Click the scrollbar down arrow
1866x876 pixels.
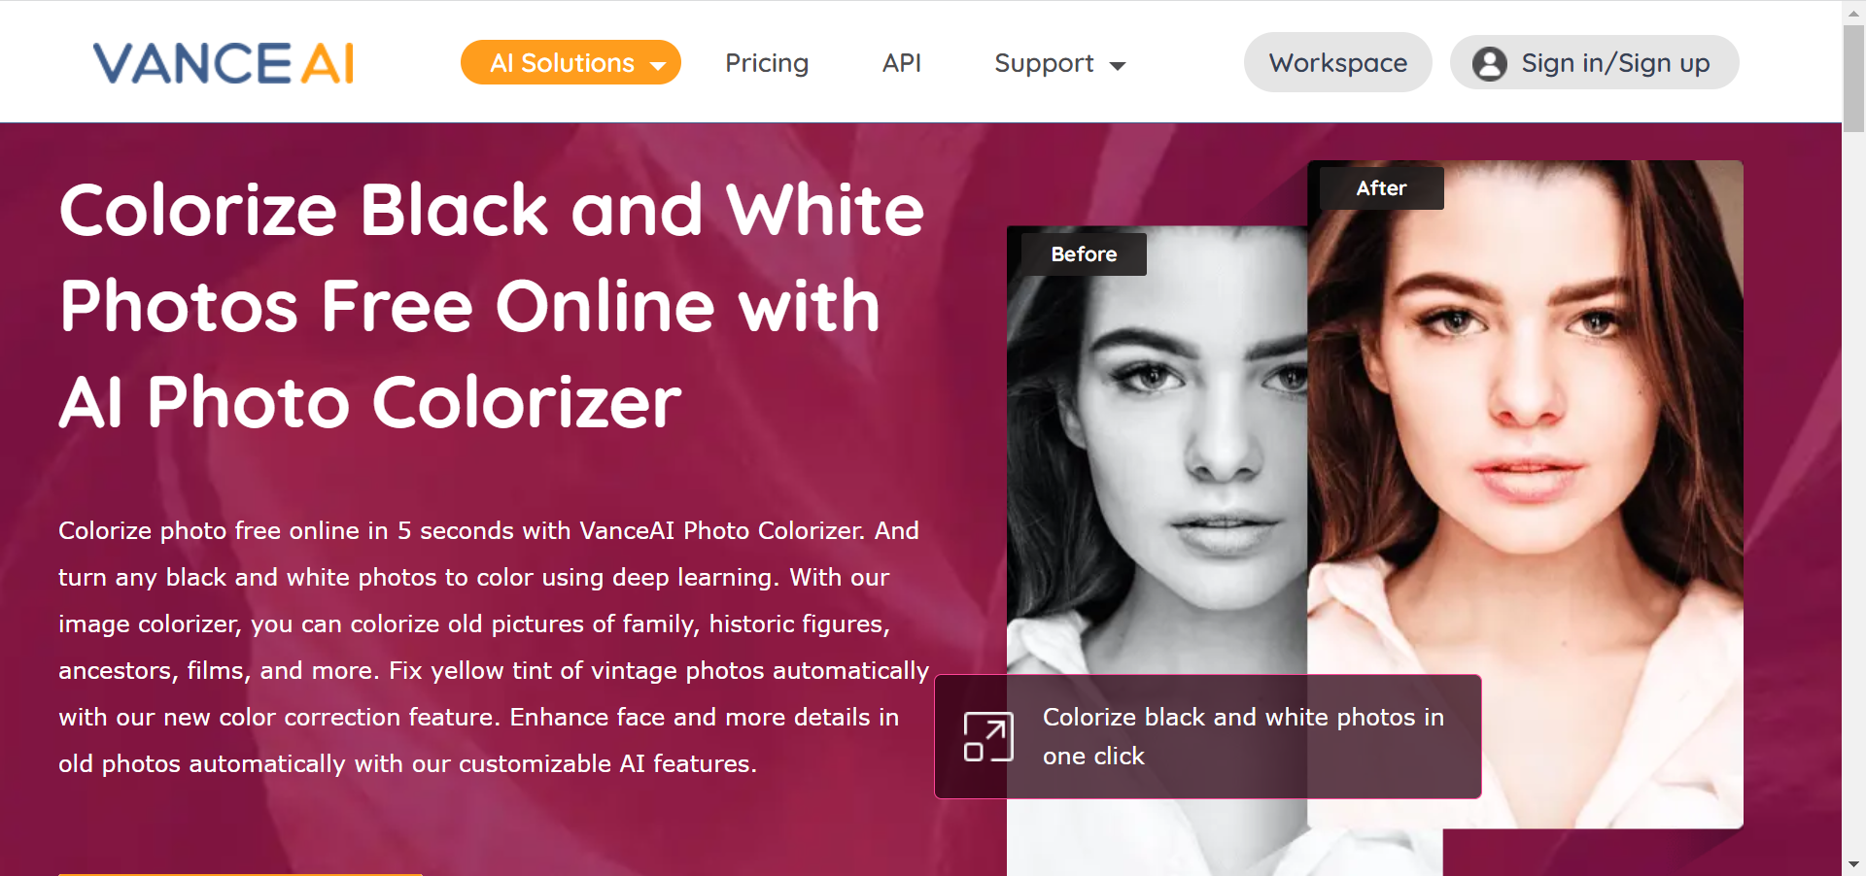(x=1853, y=863)
